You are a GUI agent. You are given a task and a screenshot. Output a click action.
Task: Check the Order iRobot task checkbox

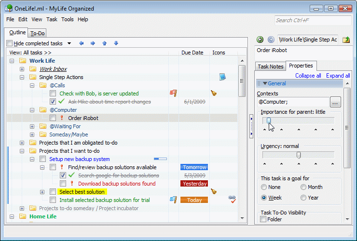click(53, 118)
